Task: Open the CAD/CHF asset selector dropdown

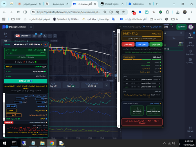Action: (x=23, y=36)
